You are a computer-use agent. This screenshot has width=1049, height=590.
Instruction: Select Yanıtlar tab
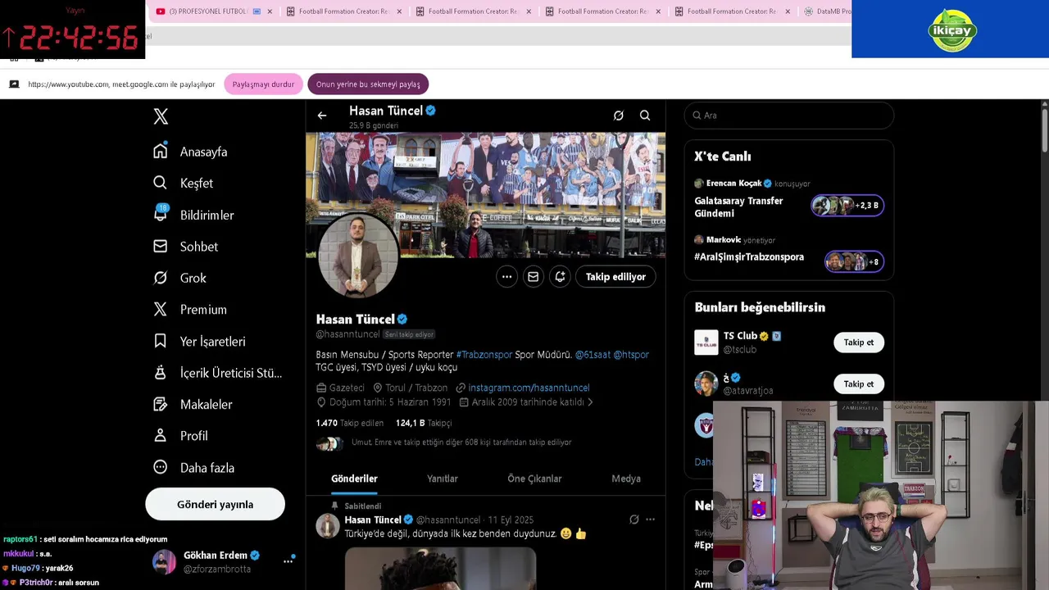pos(443,479)
